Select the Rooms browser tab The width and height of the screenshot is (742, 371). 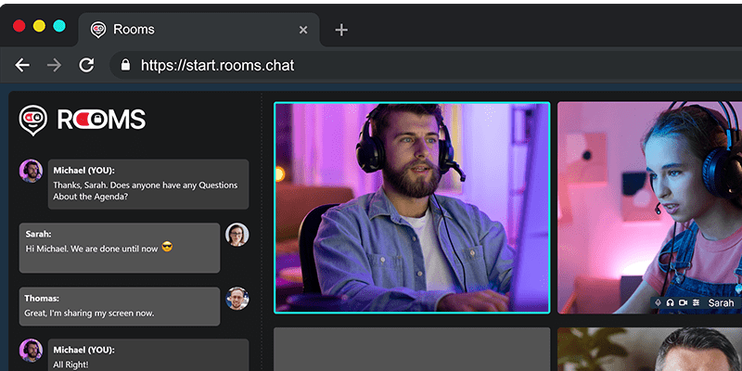click(x=185, y=30)
